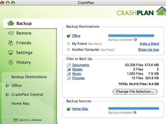
Task: Click the "7.9 GB" size value
Action: 154,74
